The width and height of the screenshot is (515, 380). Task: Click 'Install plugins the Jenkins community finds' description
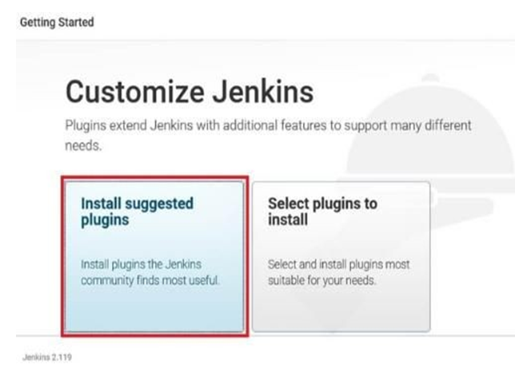(150, 272)
